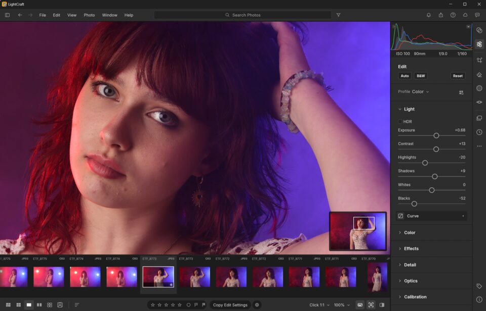This screenshot has width=486, height=311.
Task: Open the Photo menu
Action: (x=89, y=15)
